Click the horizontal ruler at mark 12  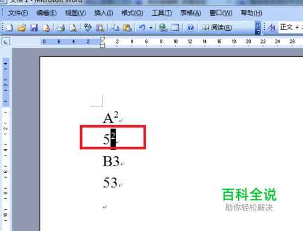[190, 42]
